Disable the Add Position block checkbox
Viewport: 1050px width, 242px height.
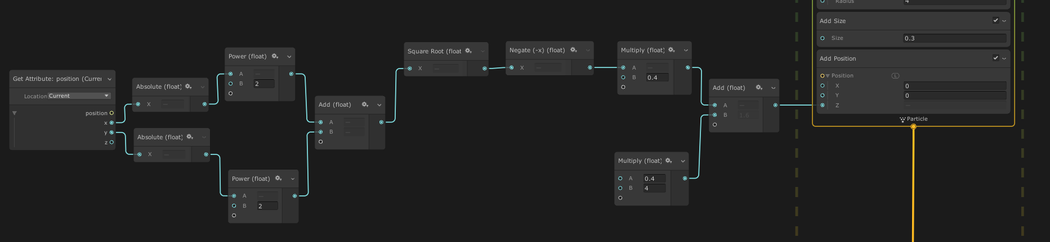point(995,58)
